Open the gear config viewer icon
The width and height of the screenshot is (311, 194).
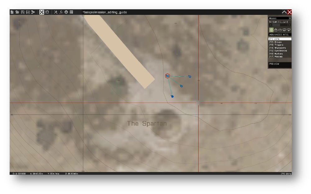[66, 12]
